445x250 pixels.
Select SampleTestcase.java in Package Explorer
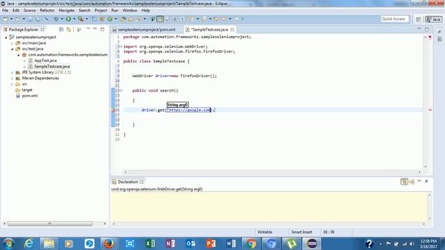point(52,67)
